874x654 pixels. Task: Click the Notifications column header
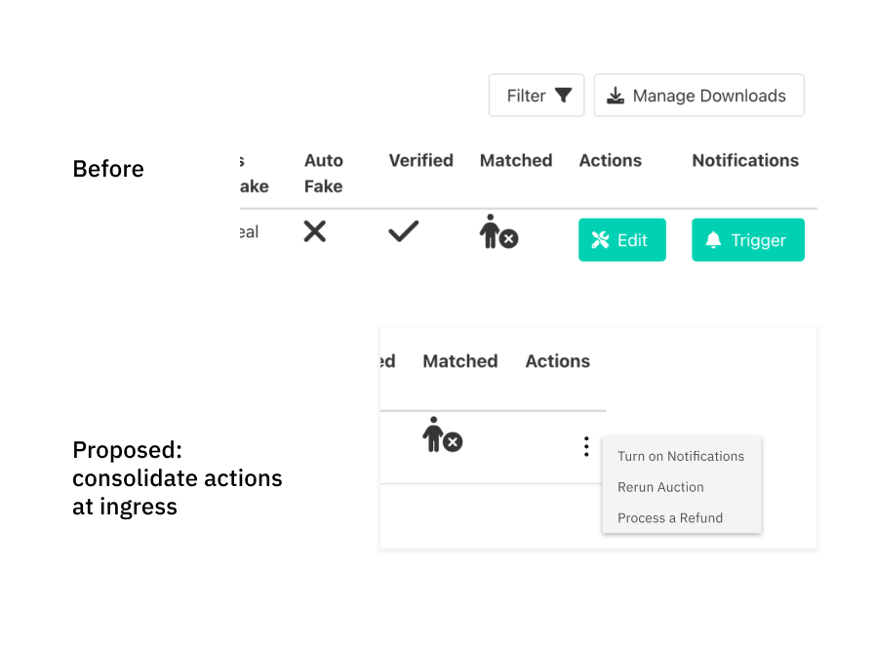(x=745, y=161)
